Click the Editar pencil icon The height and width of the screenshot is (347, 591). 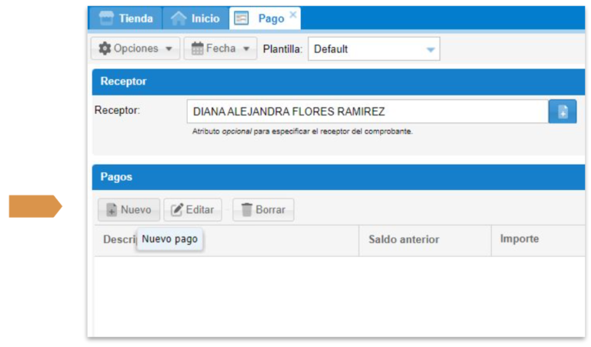[177, 209]
